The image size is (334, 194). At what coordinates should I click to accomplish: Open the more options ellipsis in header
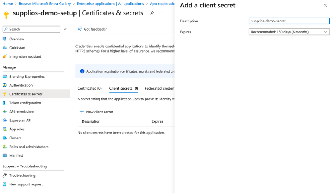click(161, 13)
